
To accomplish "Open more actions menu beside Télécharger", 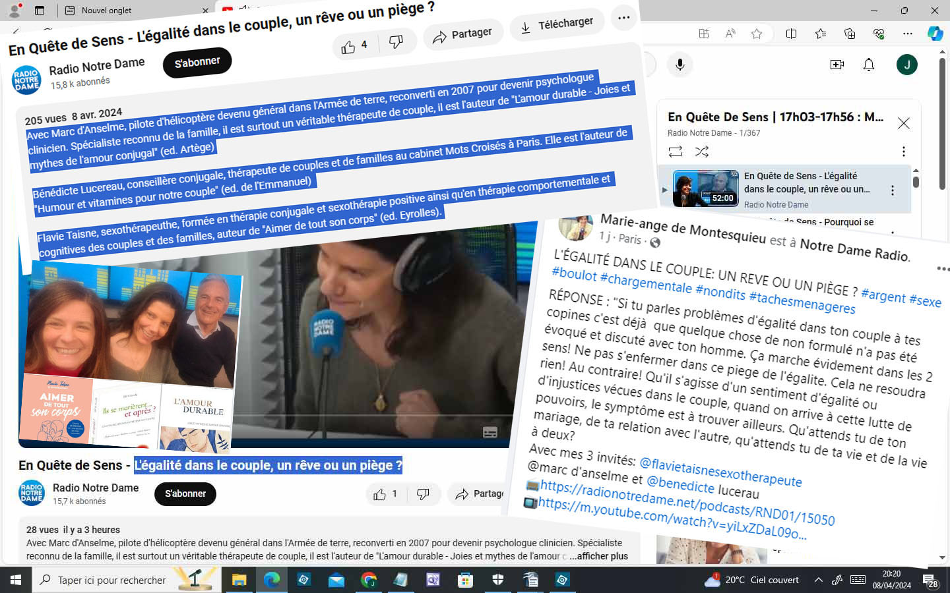I will tap(623, 18).
